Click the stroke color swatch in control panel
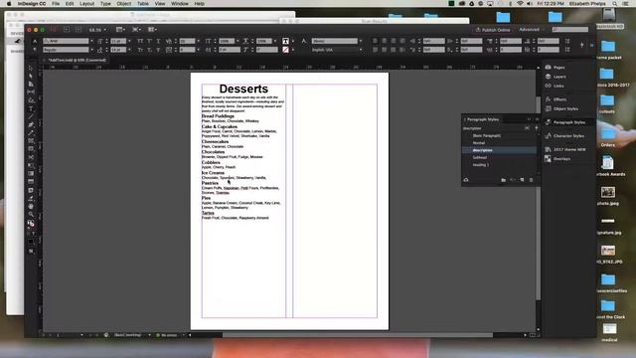 click(285, 50)
